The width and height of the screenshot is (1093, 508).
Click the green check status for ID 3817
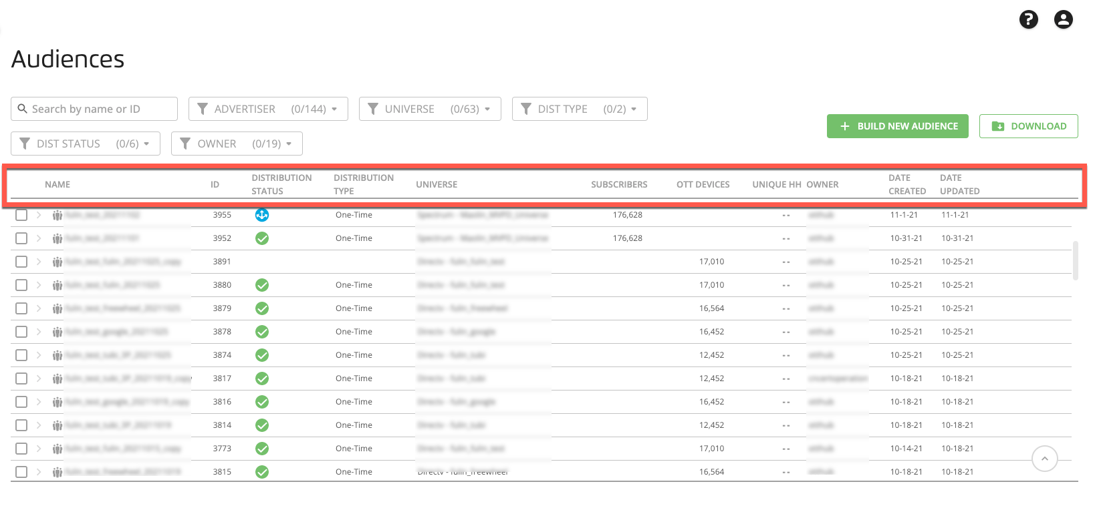click(262, 378)
